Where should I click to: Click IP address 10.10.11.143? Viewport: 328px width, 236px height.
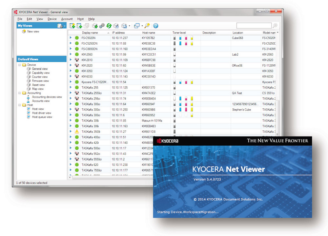coord(120,76)
